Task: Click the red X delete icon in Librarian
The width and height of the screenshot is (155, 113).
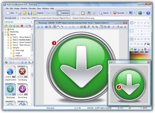Action: [x=22, y=26]
